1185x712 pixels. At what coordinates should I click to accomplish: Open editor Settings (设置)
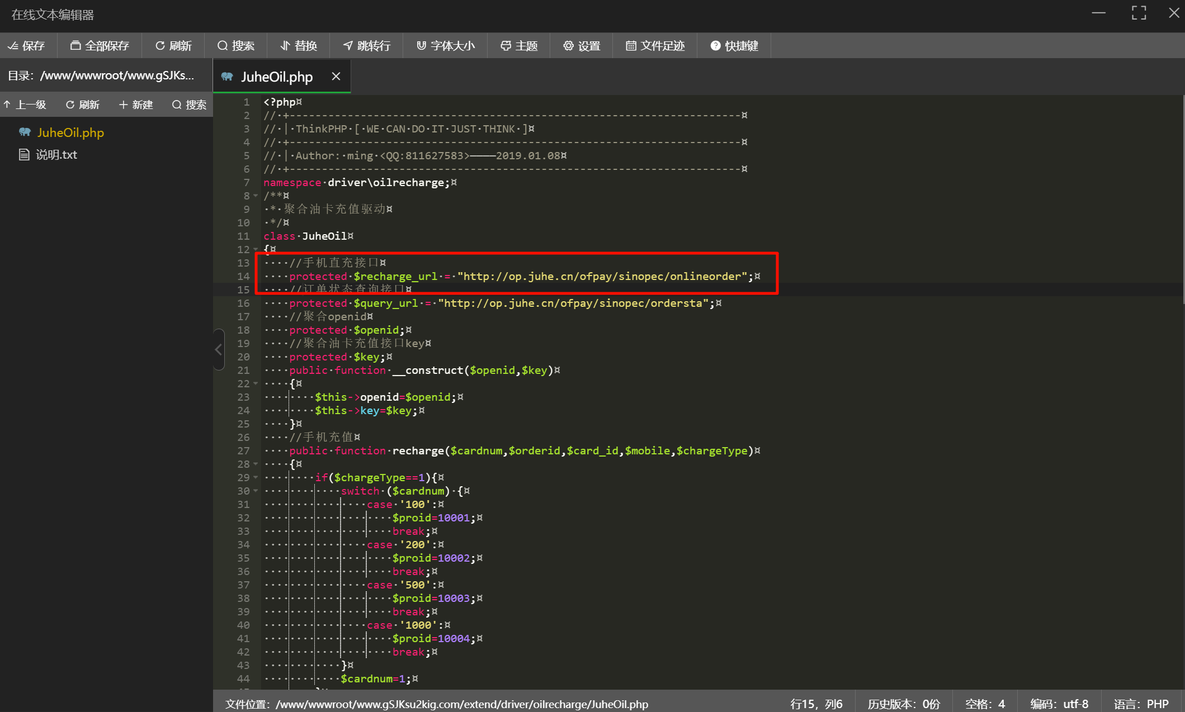click(582, 46)
